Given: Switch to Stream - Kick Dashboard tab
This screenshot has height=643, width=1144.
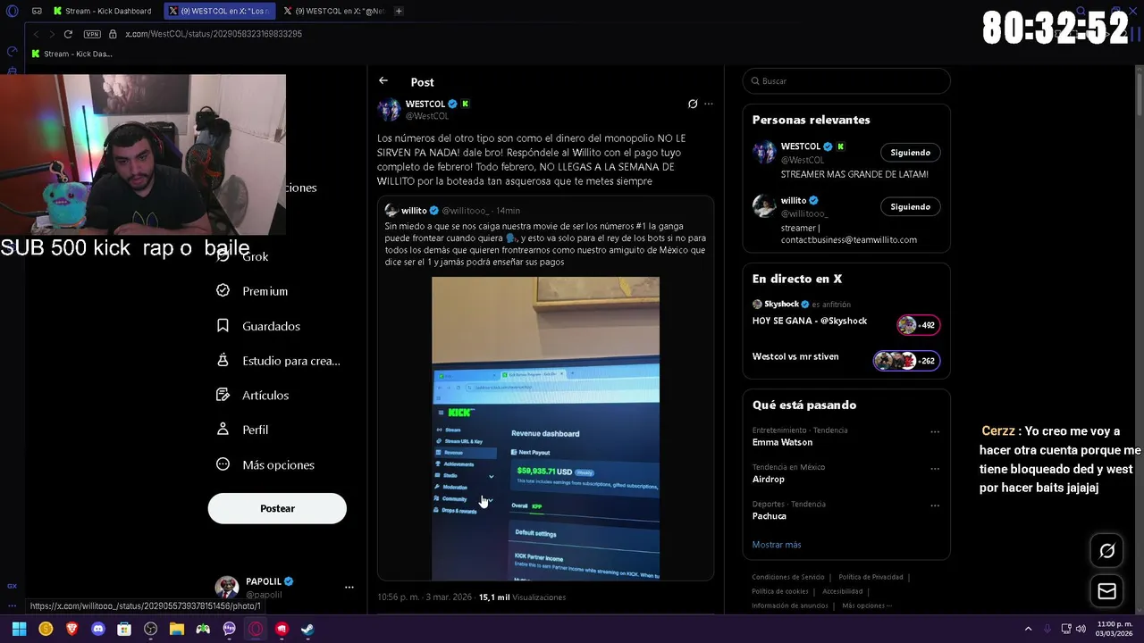Looking at the screenshot, I should (105, 11).
